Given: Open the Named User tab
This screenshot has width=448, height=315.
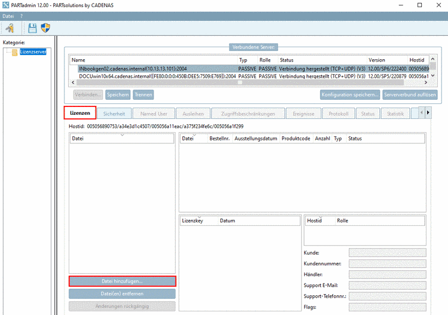Looking at the screenshot, I should tap(154, 114).
